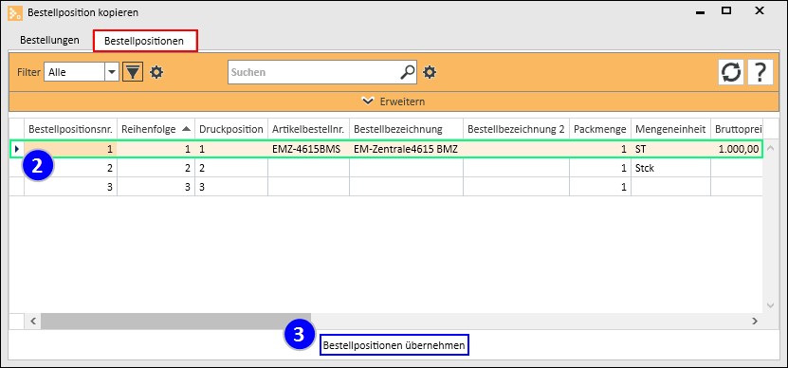Minimize the Bestellposition kopieren window

(700, 12)
